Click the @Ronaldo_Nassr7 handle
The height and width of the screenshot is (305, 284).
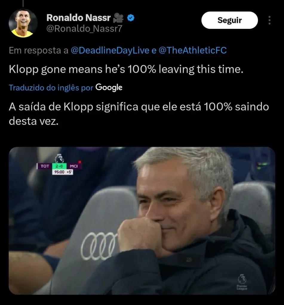click(x=84, y=29)
